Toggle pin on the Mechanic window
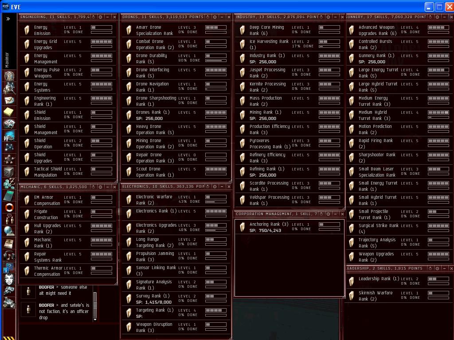Image resolution: width=454 pixels, height=340 pixels. tap(93, 187)
